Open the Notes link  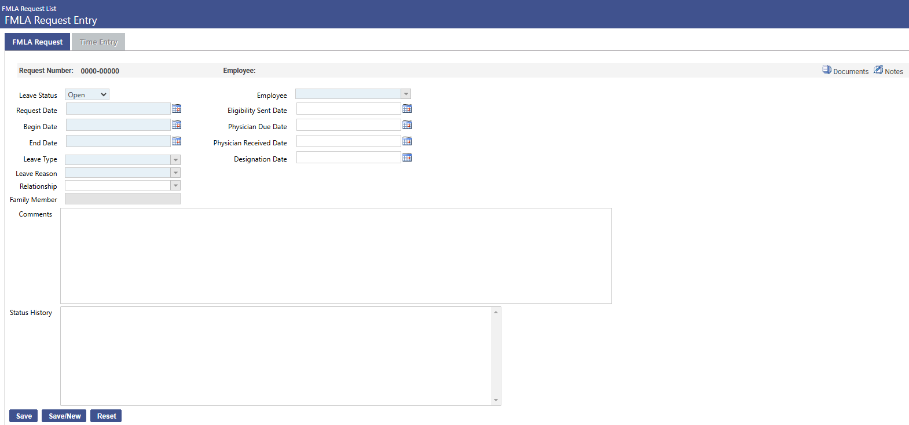(x=894, y=71)
